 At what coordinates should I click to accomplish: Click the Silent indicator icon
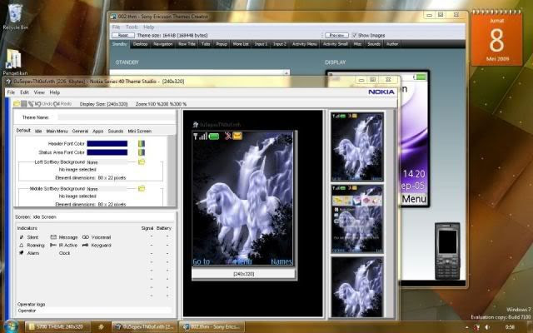22,237
